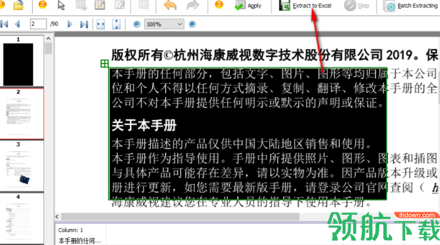Viewport: 440px width, 245px height.
Task: Zoom out with minus button
Action: 137,24
